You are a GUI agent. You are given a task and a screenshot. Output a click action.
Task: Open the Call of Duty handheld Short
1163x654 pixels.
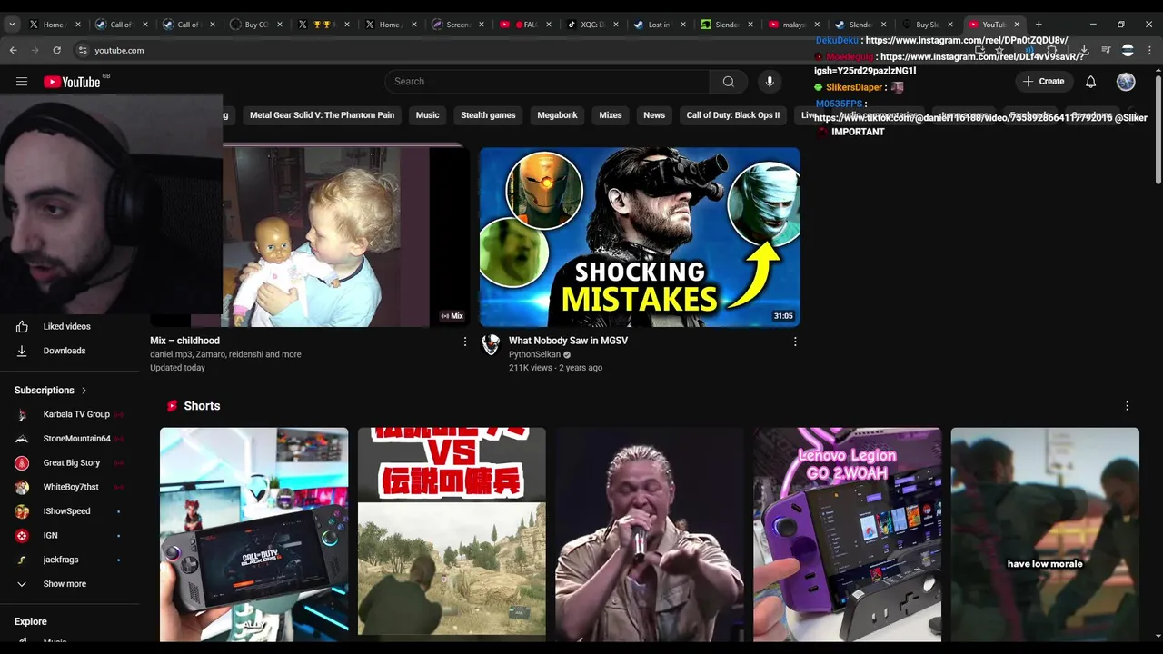[253, 535]
